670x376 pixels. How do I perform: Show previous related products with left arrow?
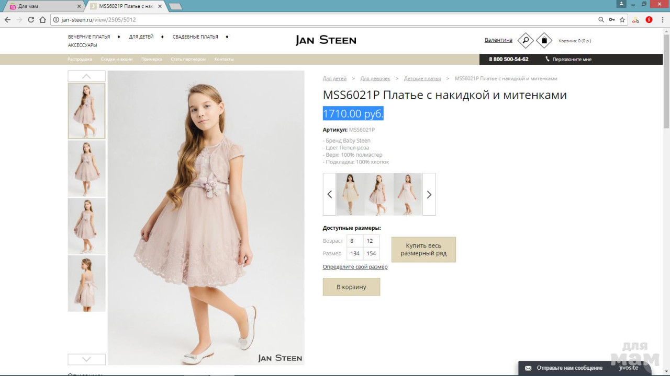click(329, 194)
